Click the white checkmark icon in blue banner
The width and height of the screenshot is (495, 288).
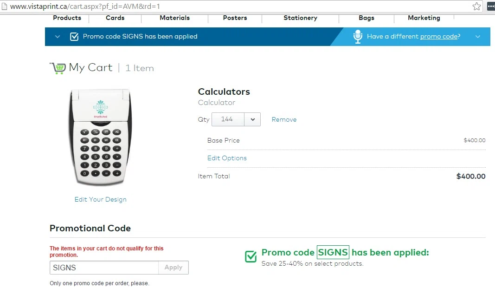pyautogui.click(x=74, y=36)
